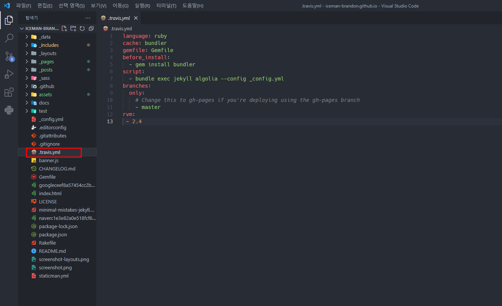This screenshot has width=502, height=306.
Task: Click the 'bundle exec jekyll algolia' line
Action: pos(206,79)
